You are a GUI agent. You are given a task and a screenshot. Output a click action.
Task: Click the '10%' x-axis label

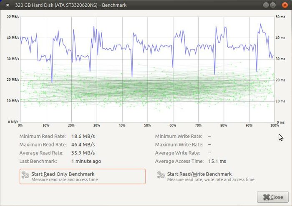point(45,125)
